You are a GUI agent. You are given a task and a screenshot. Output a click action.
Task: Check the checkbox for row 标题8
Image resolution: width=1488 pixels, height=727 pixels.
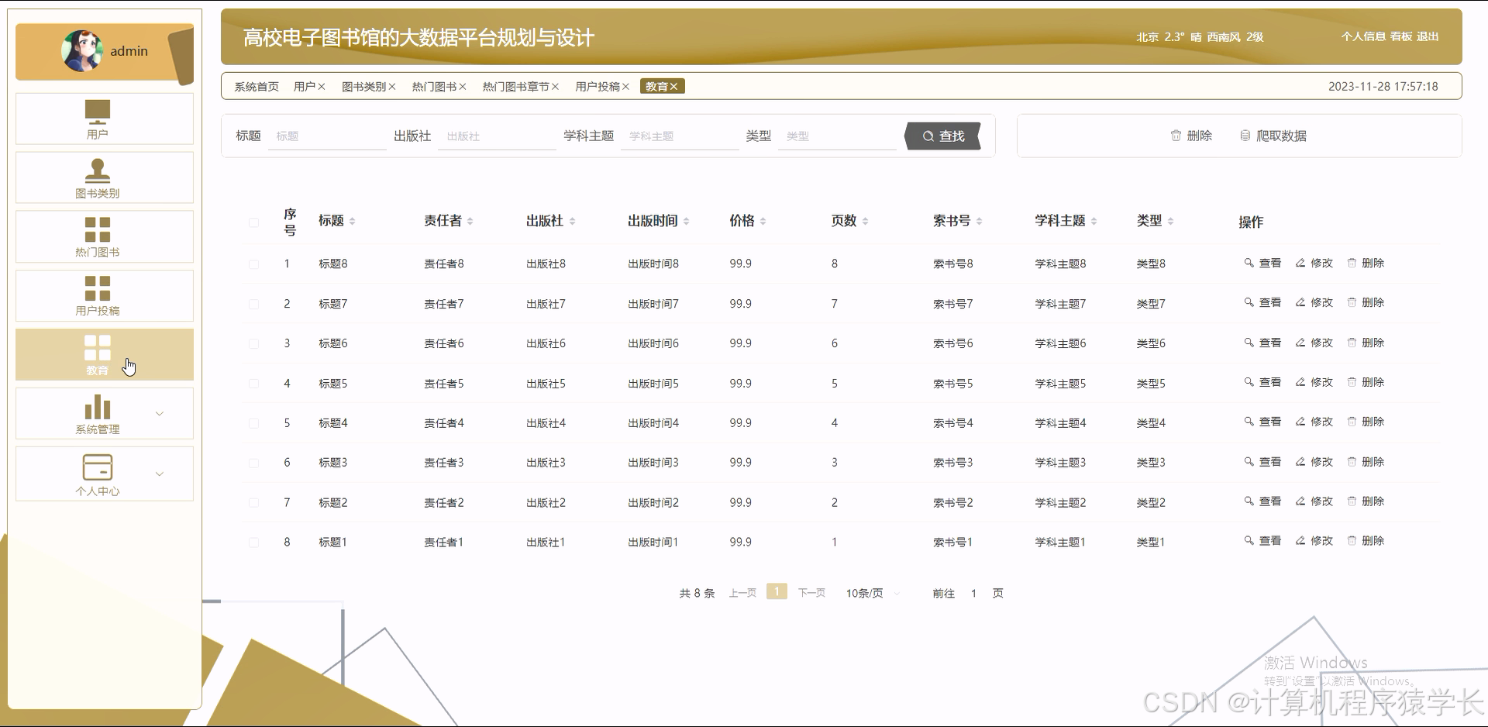coord(253,264)
